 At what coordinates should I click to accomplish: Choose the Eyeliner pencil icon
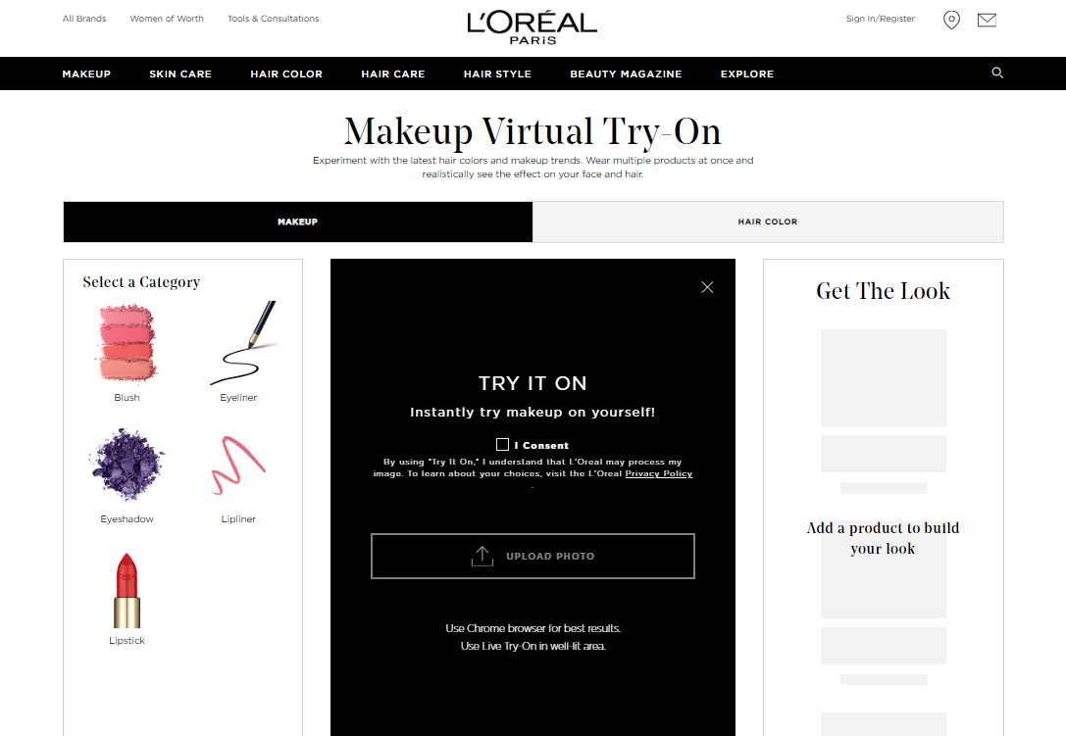(241, 345)
